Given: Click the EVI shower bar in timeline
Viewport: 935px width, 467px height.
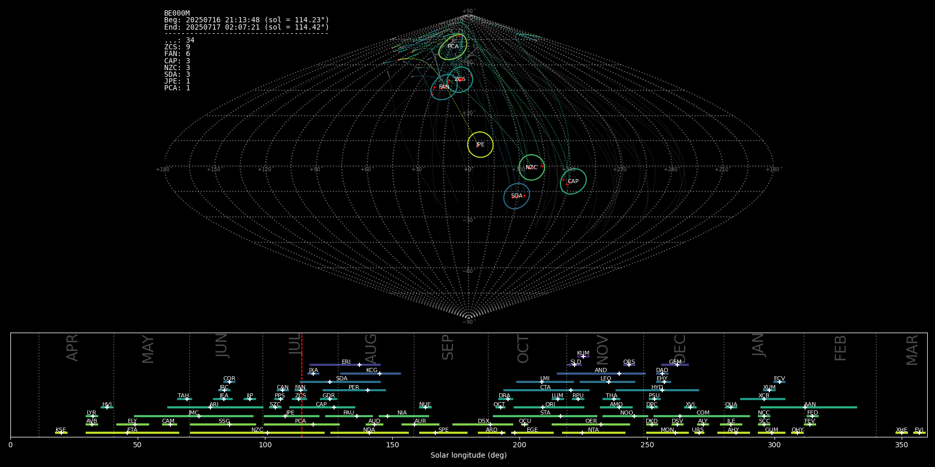Looking at the screenshot, I should (x=919, y=433).
